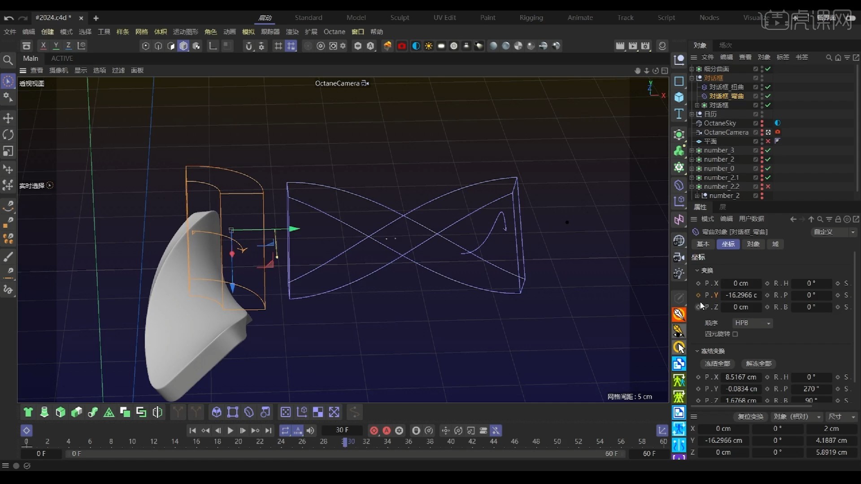Click the Cube primitive icon
Image resolution: width=861 pixels, height=484 pixels.
[679, 97]
